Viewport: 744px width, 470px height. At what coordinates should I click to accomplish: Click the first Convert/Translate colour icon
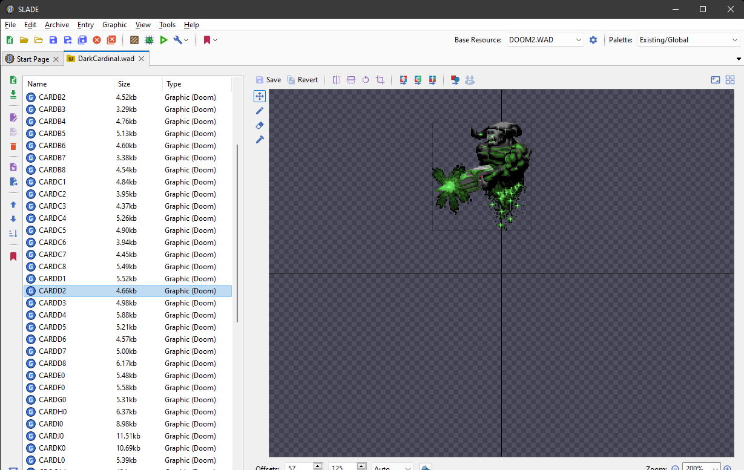click(x=403, y=80)
